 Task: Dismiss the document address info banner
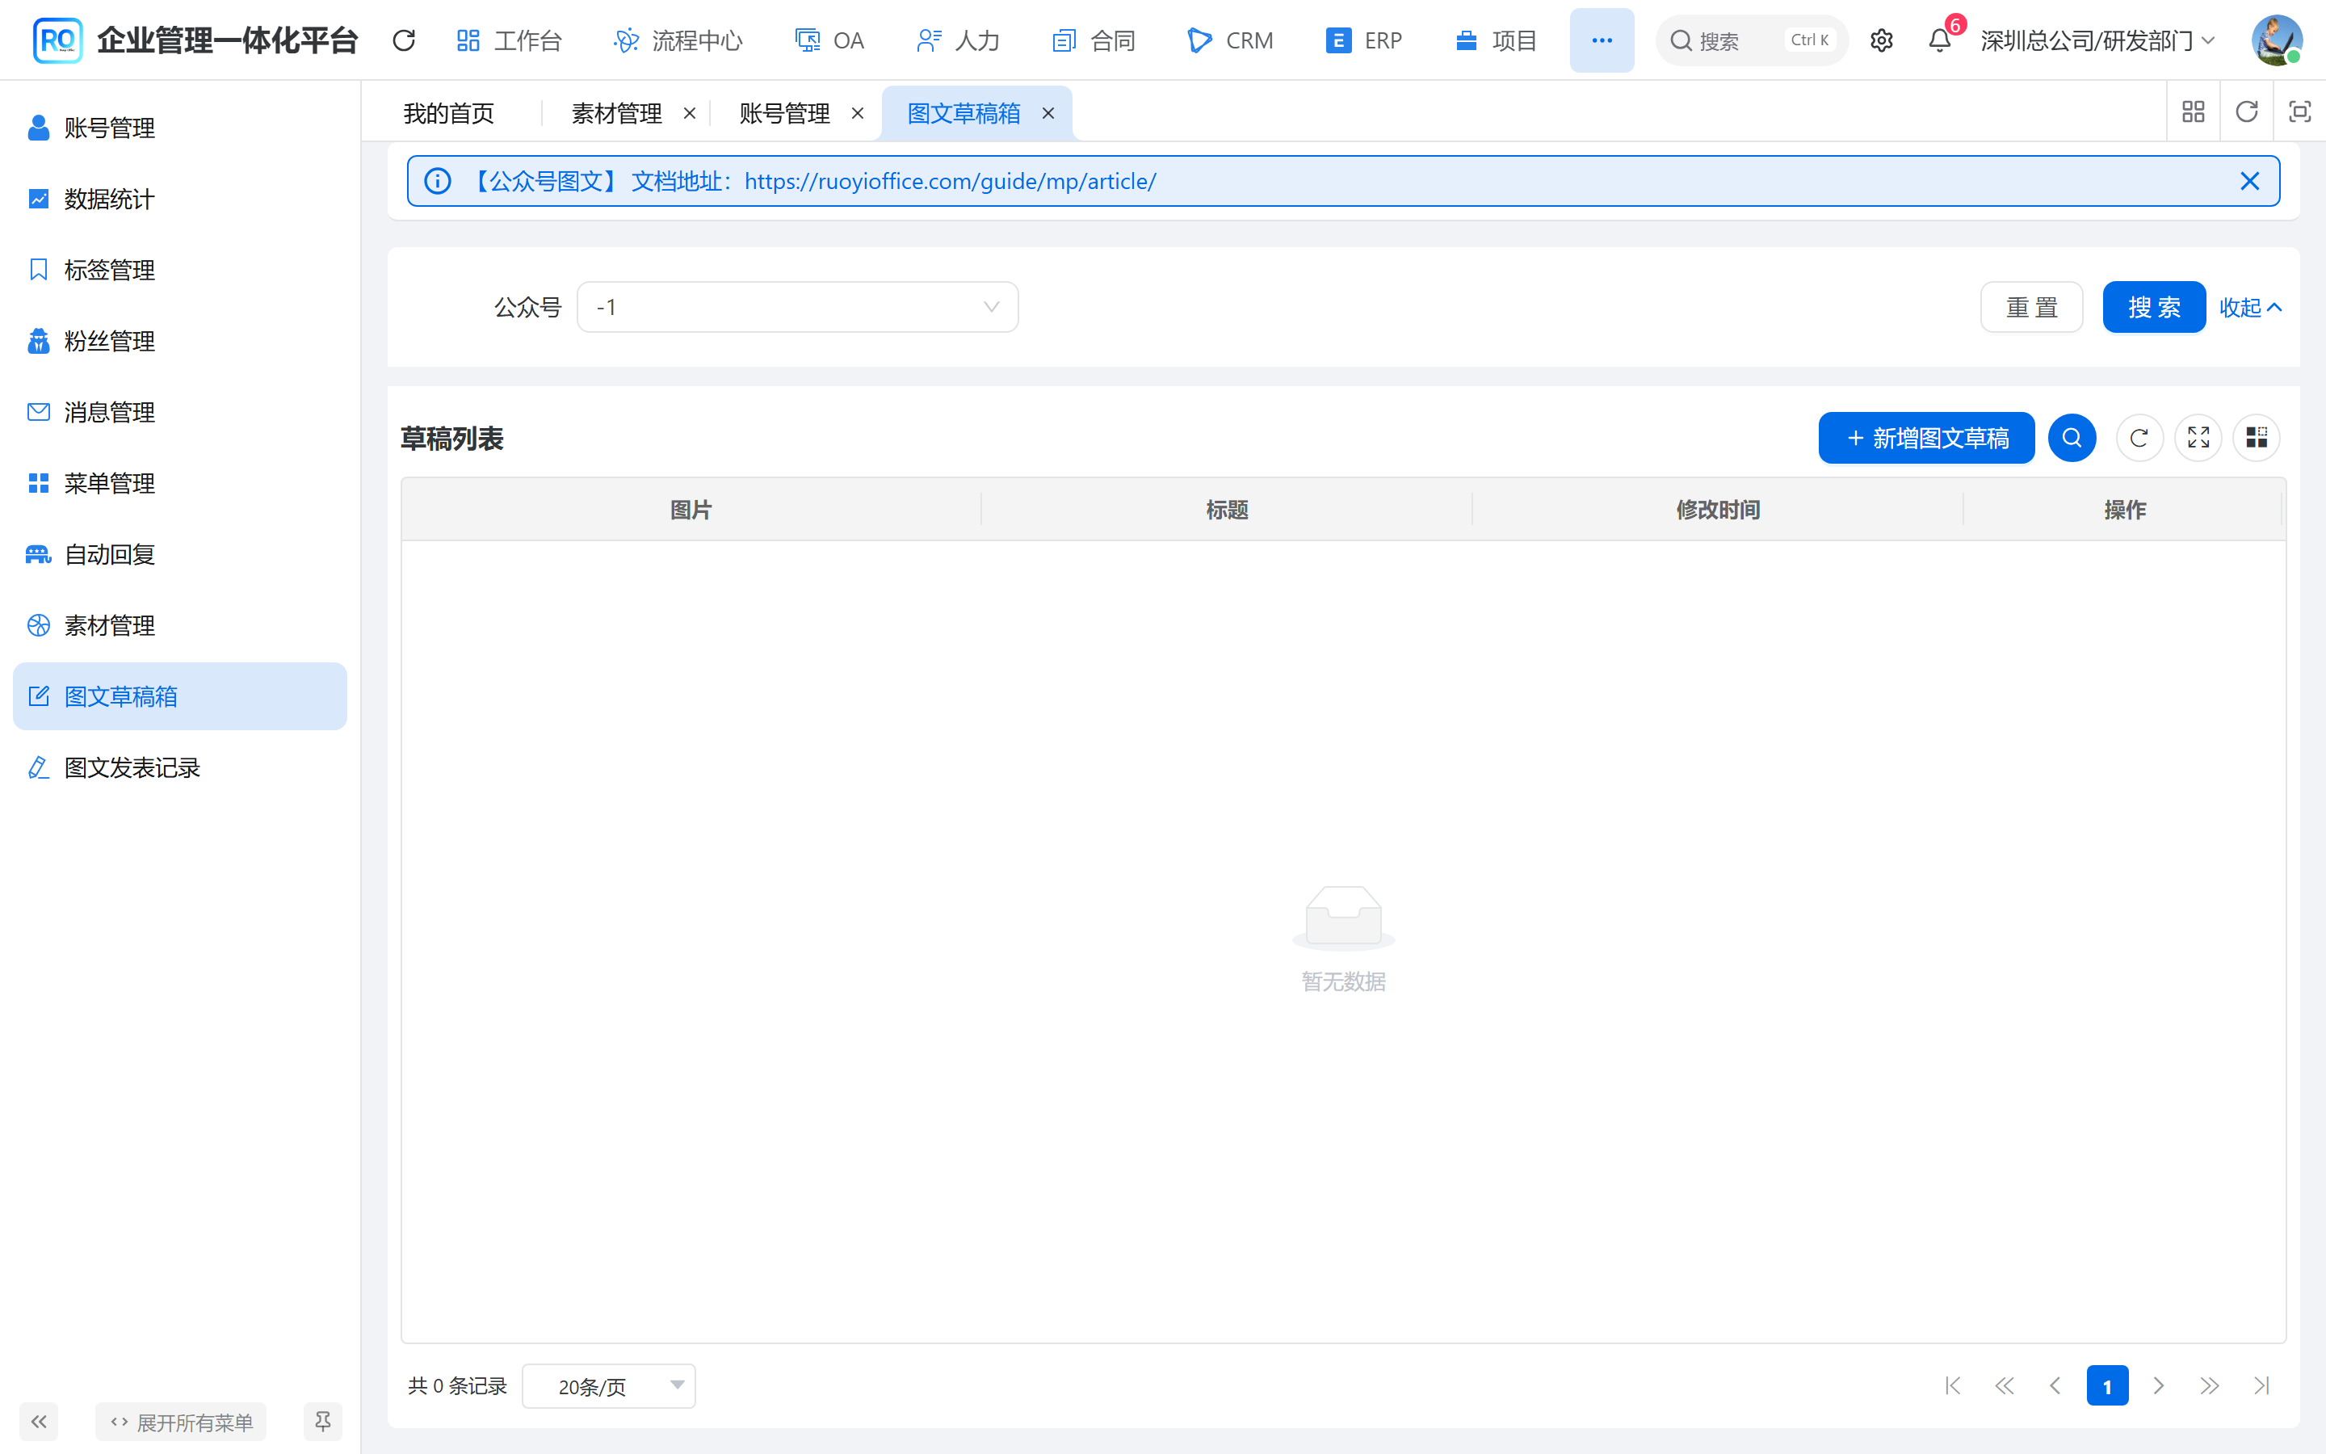2249,181
